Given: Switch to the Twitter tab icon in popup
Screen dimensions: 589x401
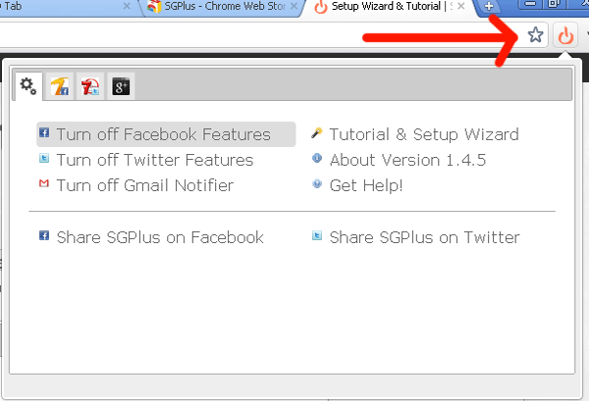Looking at the screenshot, I should tap(90, 86).
